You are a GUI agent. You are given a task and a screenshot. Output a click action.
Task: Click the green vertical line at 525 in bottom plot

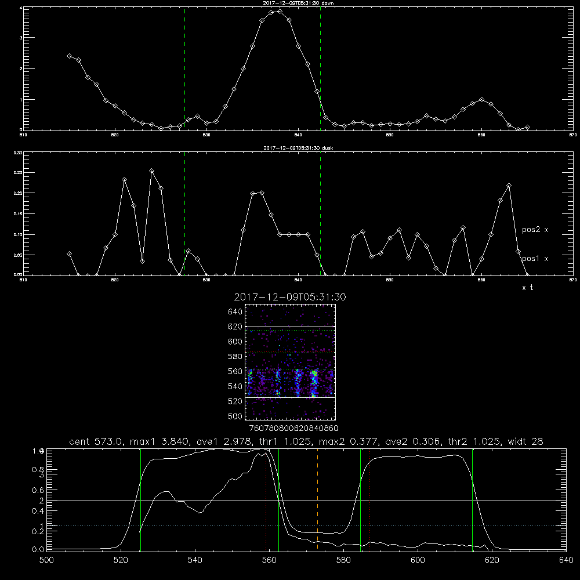pos(140,499)
